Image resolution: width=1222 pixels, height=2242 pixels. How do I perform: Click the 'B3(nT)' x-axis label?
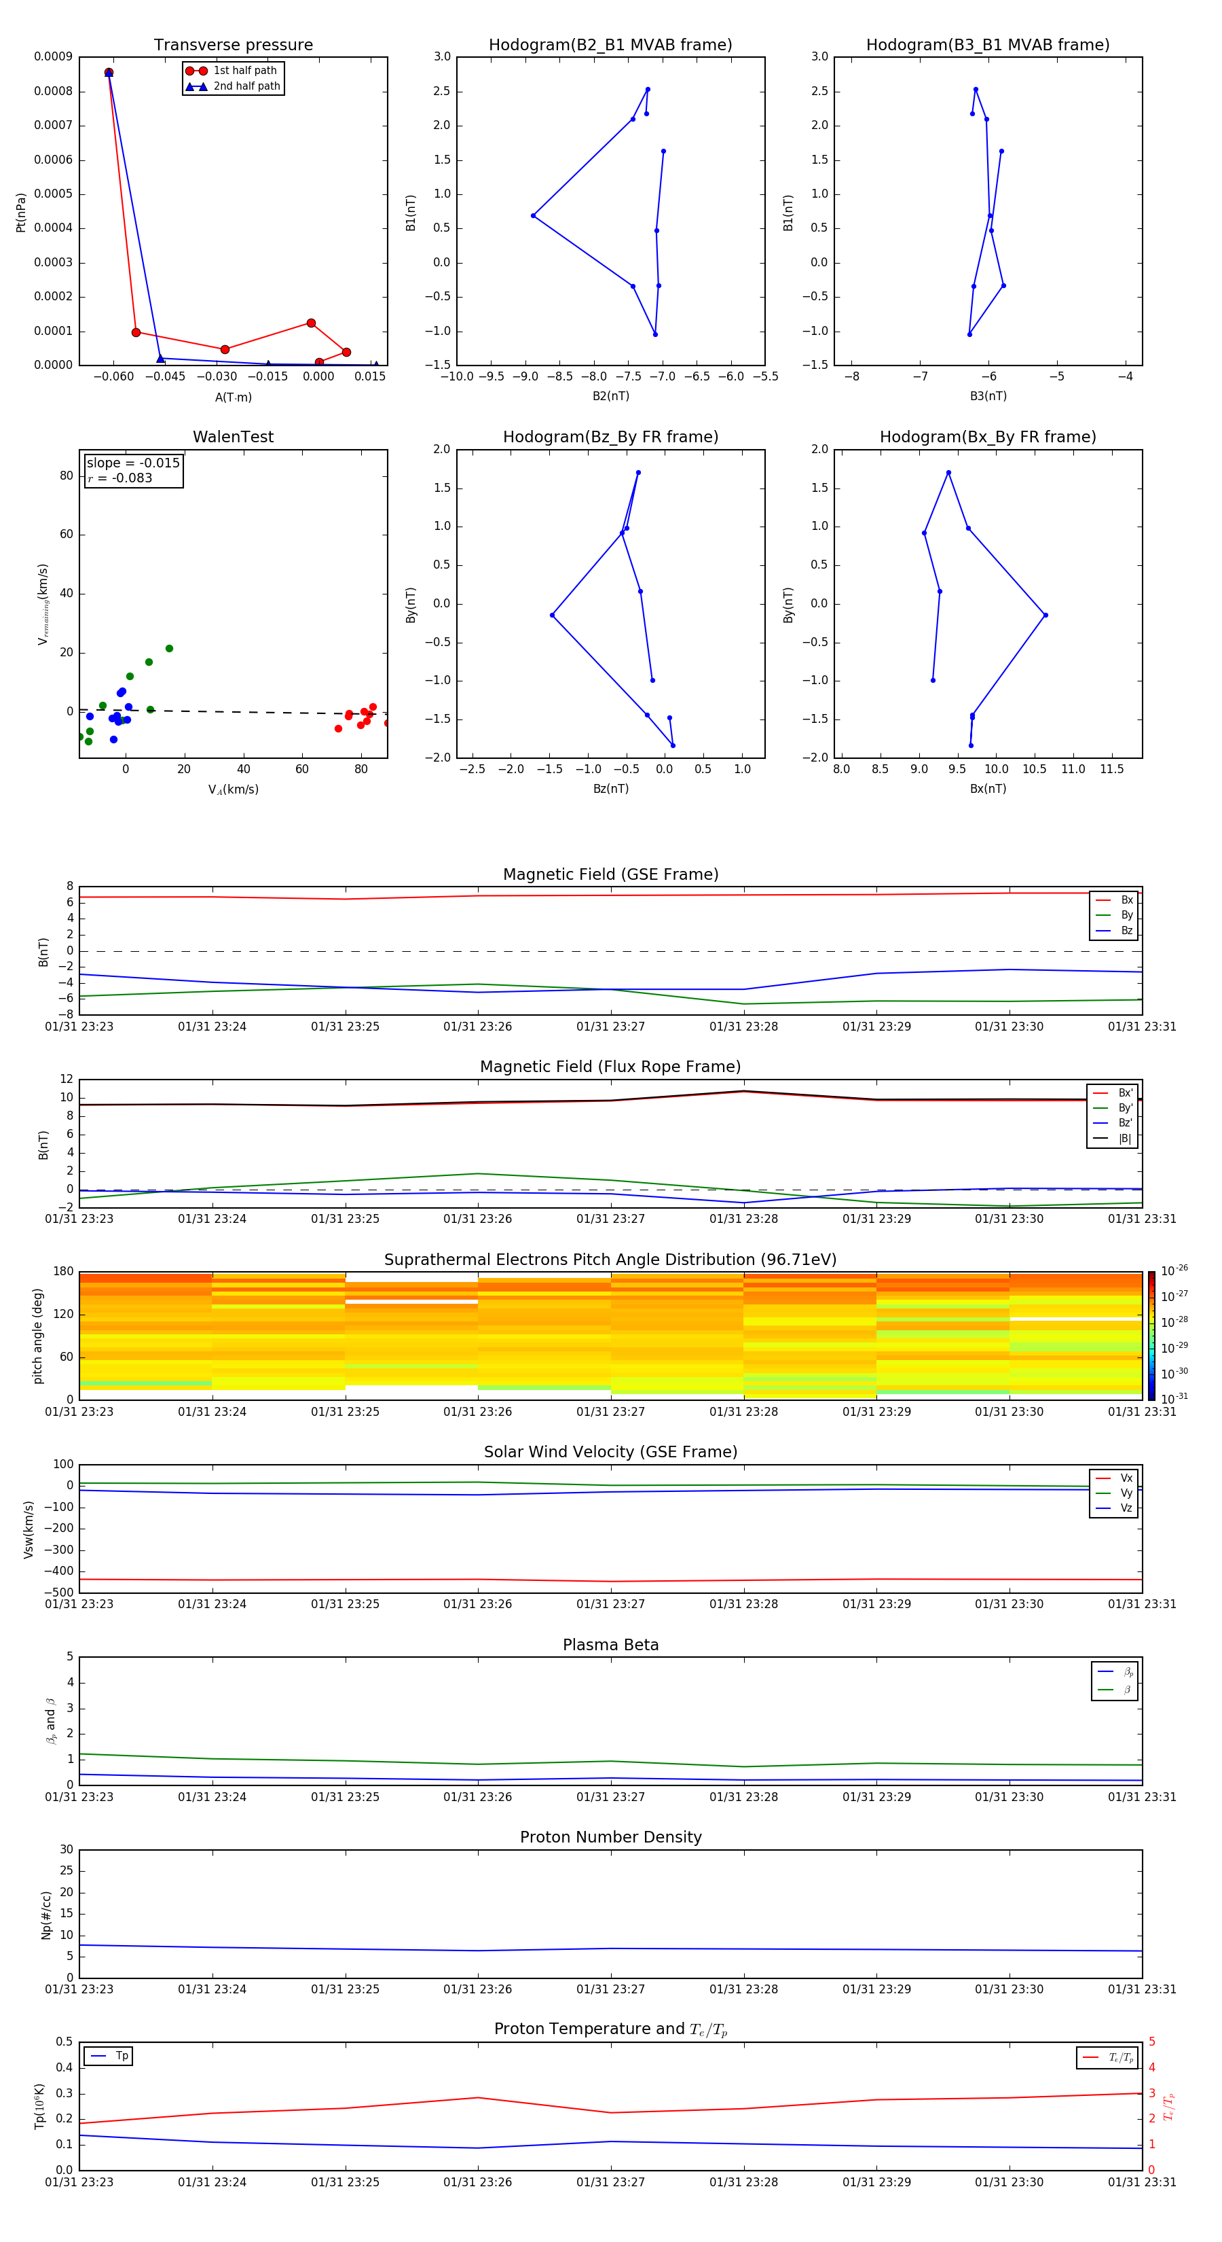pyautogui.click(x=988, y=396)
